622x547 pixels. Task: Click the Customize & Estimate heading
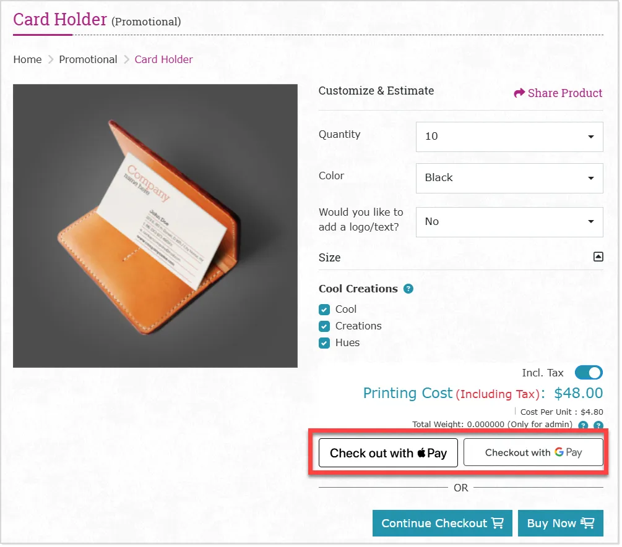coord(377,91)
